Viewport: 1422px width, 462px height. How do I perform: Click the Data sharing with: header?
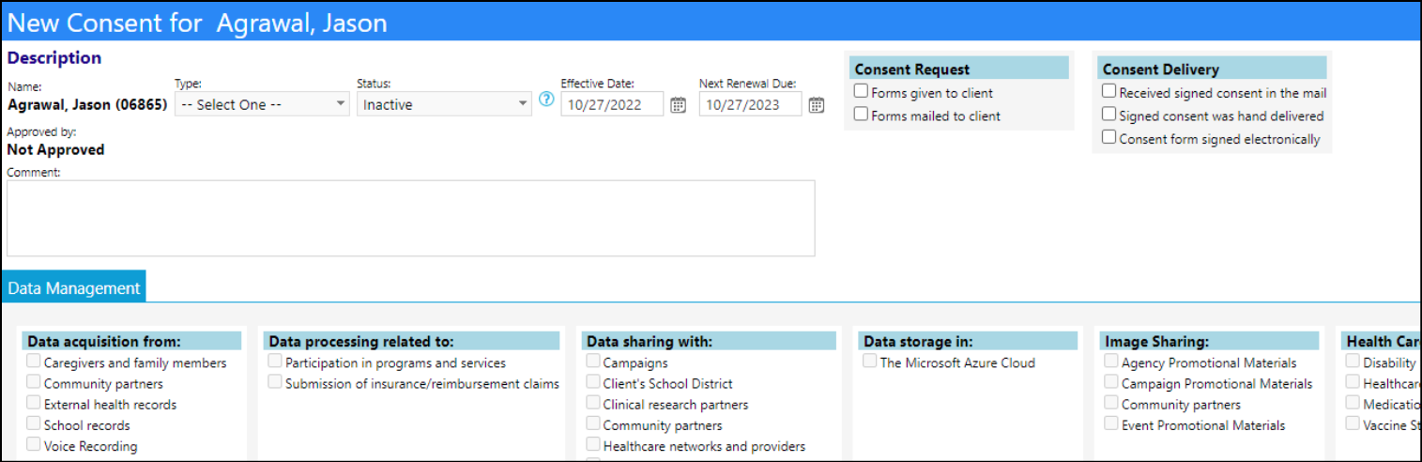click(x=709, y=341)
